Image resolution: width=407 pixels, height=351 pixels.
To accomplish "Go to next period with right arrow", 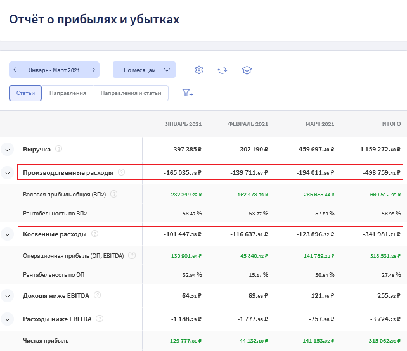I will pyautogui.click(x=93, y=70).
